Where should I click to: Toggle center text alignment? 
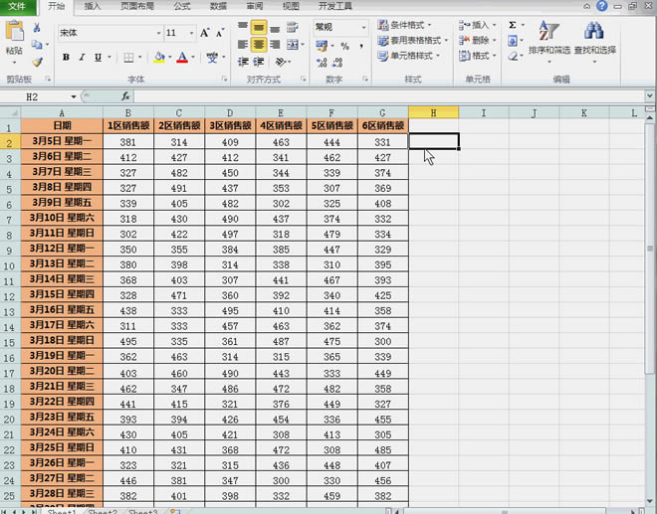(x=259, y=45)
